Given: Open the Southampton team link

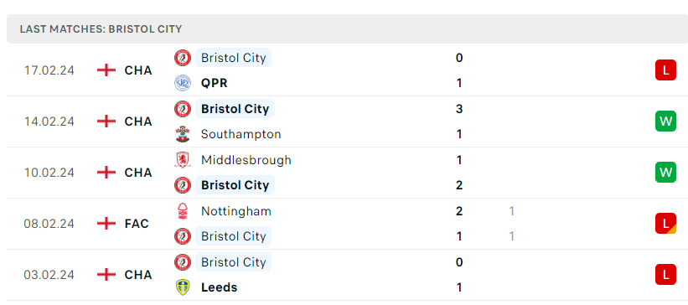Looking at the screenshot, I should (241, 134).
